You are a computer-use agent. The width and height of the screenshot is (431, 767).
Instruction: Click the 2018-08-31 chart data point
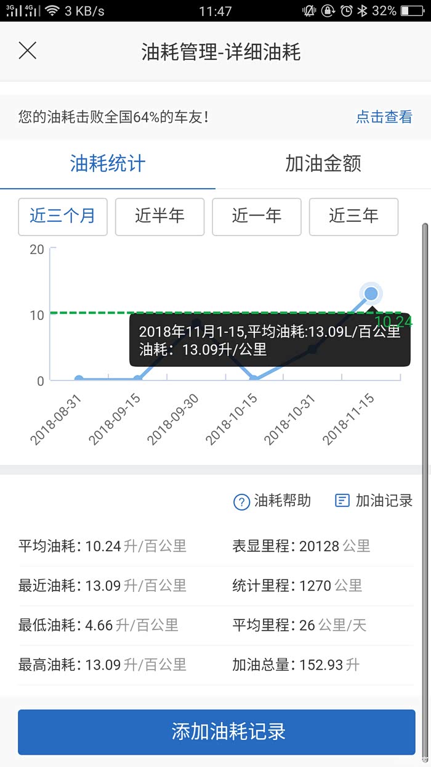tap(79, 379)
